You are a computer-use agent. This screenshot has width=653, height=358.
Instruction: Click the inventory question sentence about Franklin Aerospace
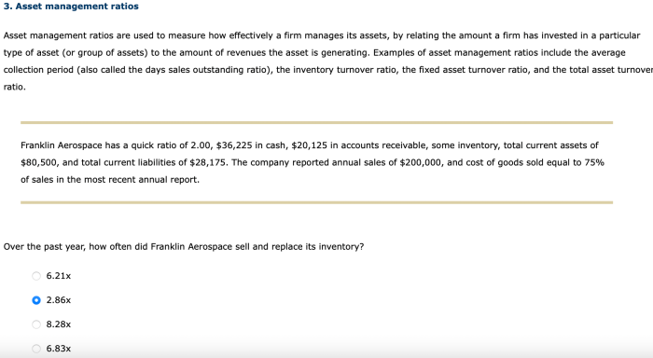point(184,246)
